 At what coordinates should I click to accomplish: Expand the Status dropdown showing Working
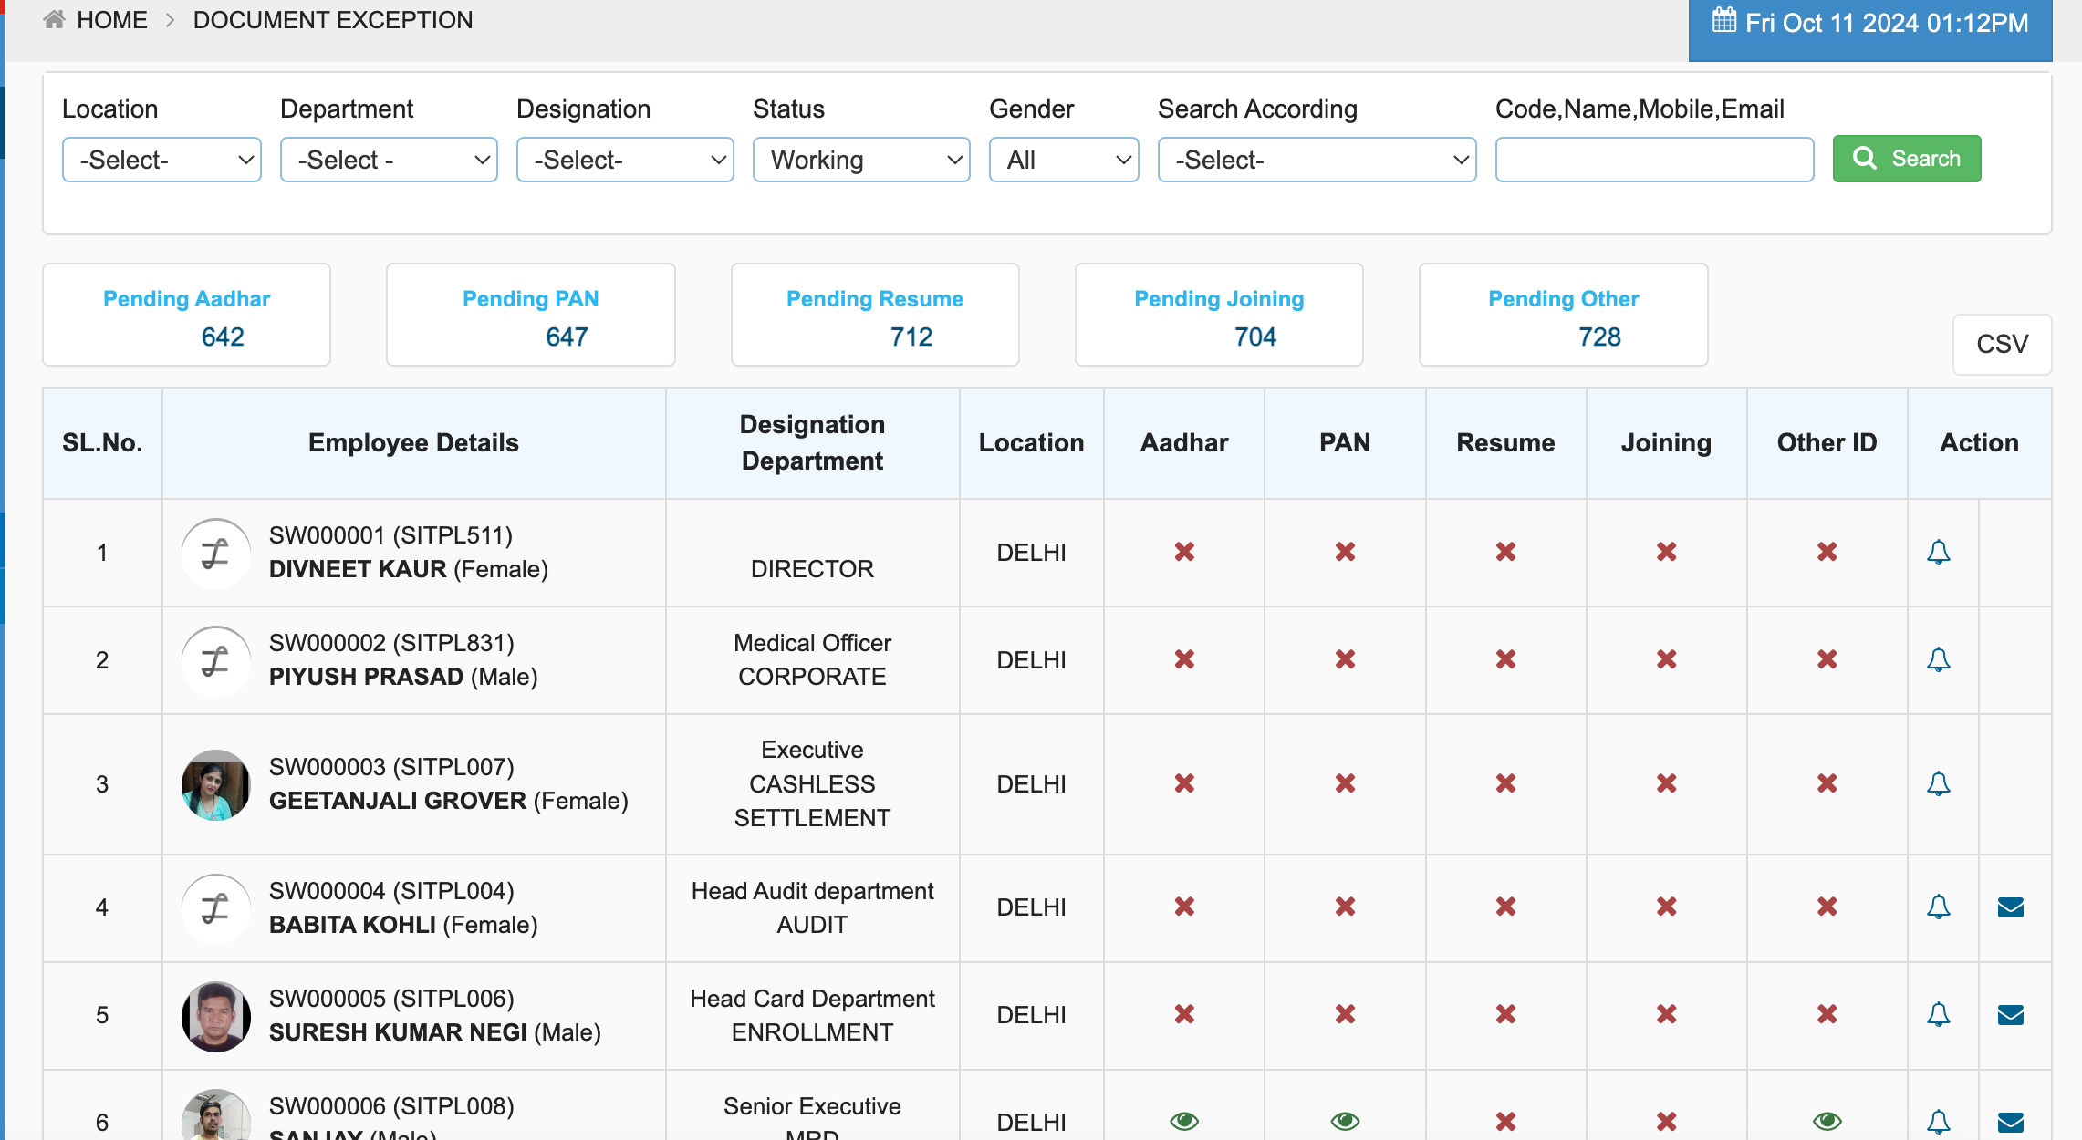[860, 161]
